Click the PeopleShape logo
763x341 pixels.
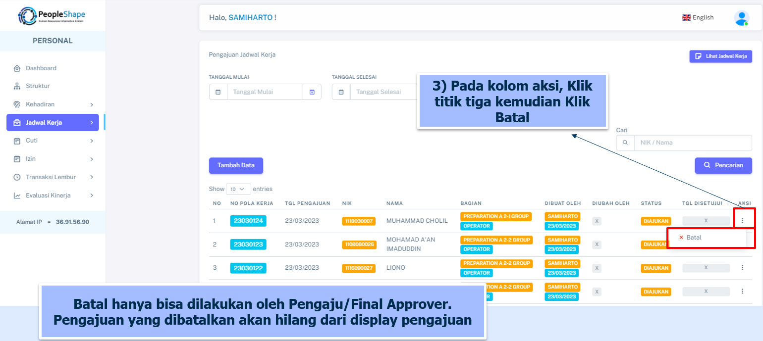click(x=52, y=16)
